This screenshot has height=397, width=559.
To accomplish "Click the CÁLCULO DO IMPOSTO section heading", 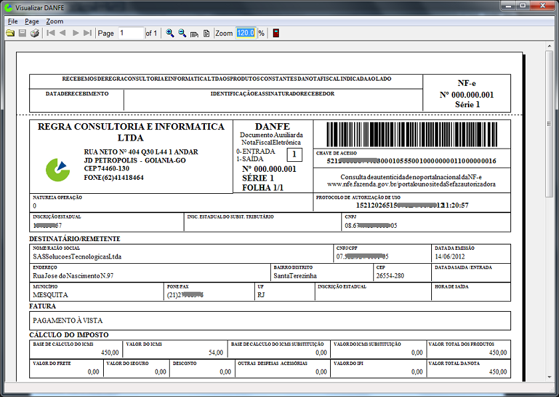I will pos(69,335).
